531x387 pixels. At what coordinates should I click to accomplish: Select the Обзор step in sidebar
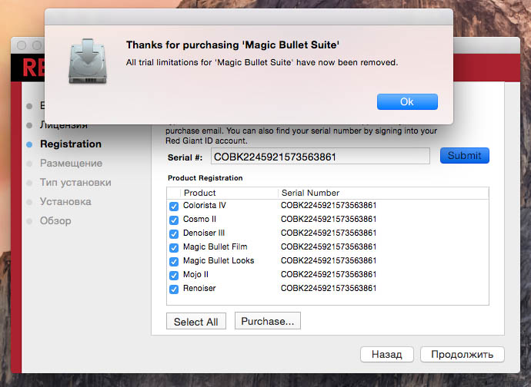coord(55,220)
